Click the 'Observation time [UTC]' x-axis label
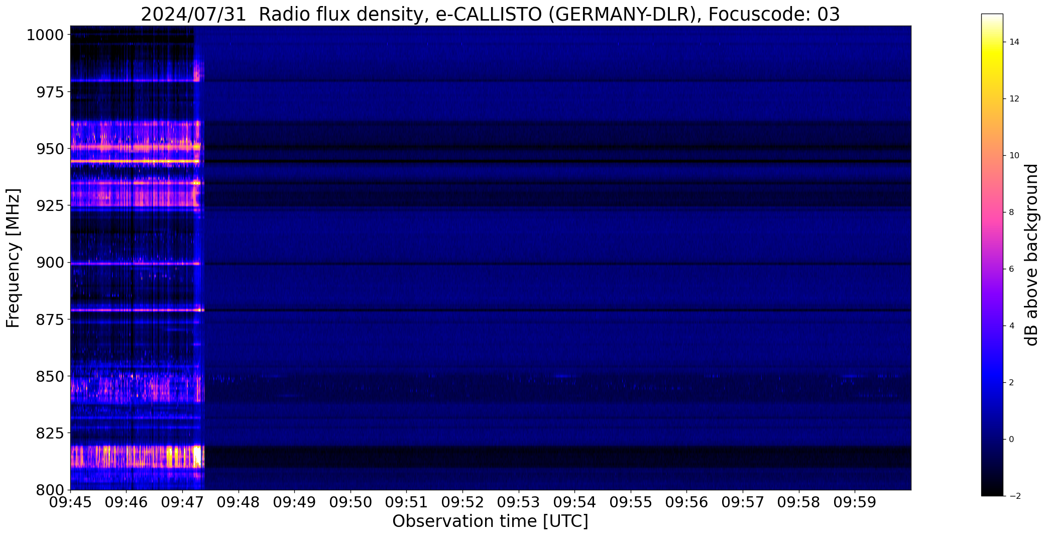1047x536 pixels. pyautogui.click(x=490, y=521)
